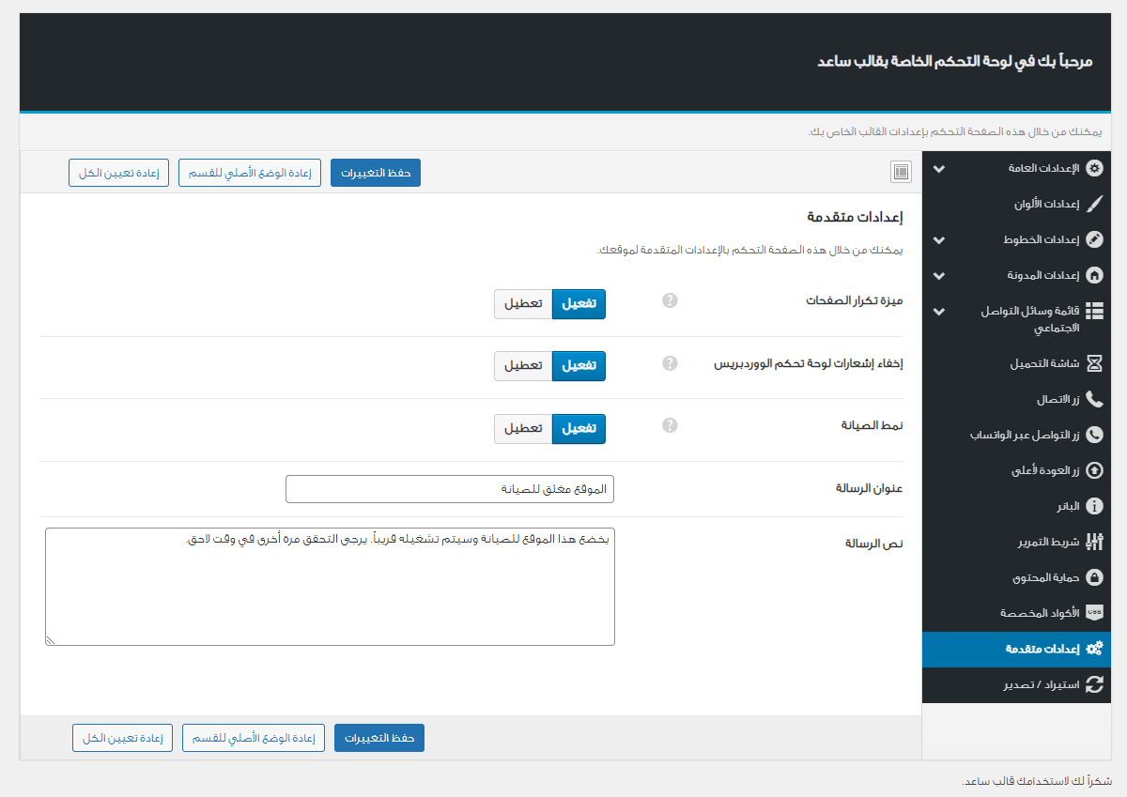Click the help icon beside نمط الصيانة
This screenshot has height=797, width=1127.
click(670, 425)
